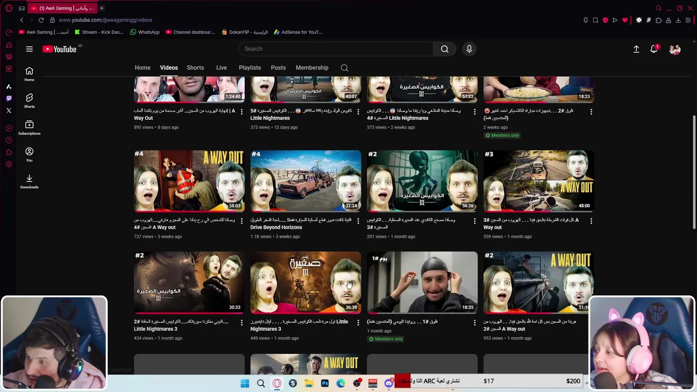Open Shorts in the sidebar
Viewport: 697px width, 392px height.
click(29, 101)
